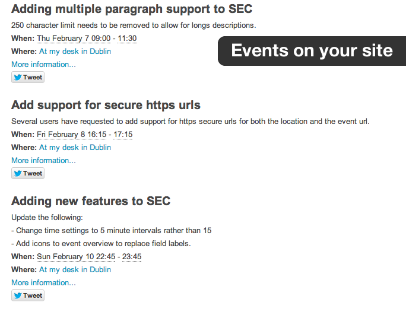Click the Sun February 10 22:45 start time
Screen dimensions: 406x309
click(76, 257)
